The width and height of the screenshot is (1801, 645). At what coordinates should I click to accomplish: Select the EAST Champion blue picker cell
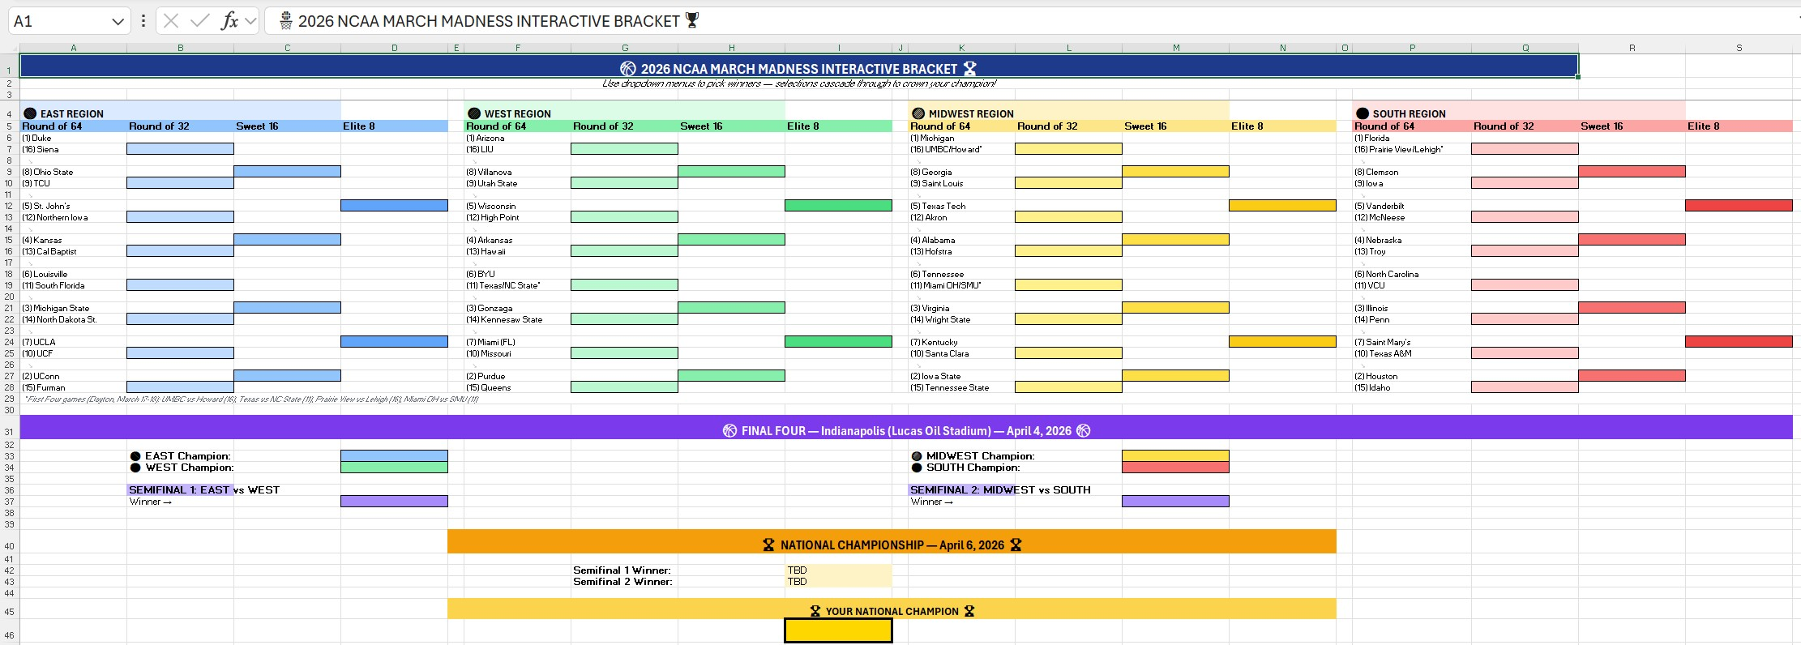coord(394,456)
